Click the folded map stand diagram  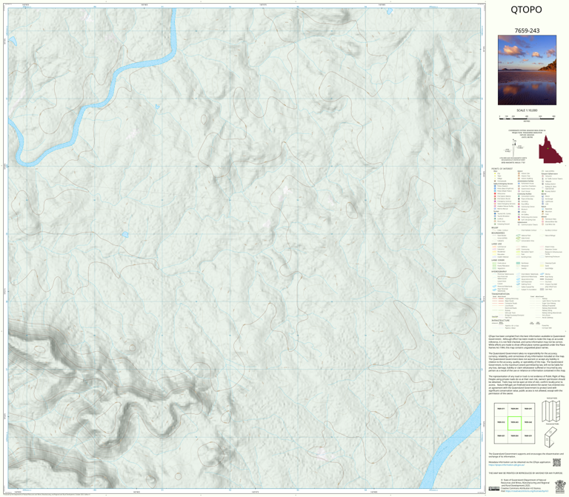550,438
